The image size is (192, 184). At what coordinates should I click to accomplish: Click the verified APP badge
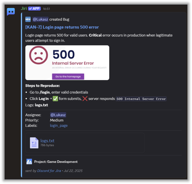[x=34, y=8]
